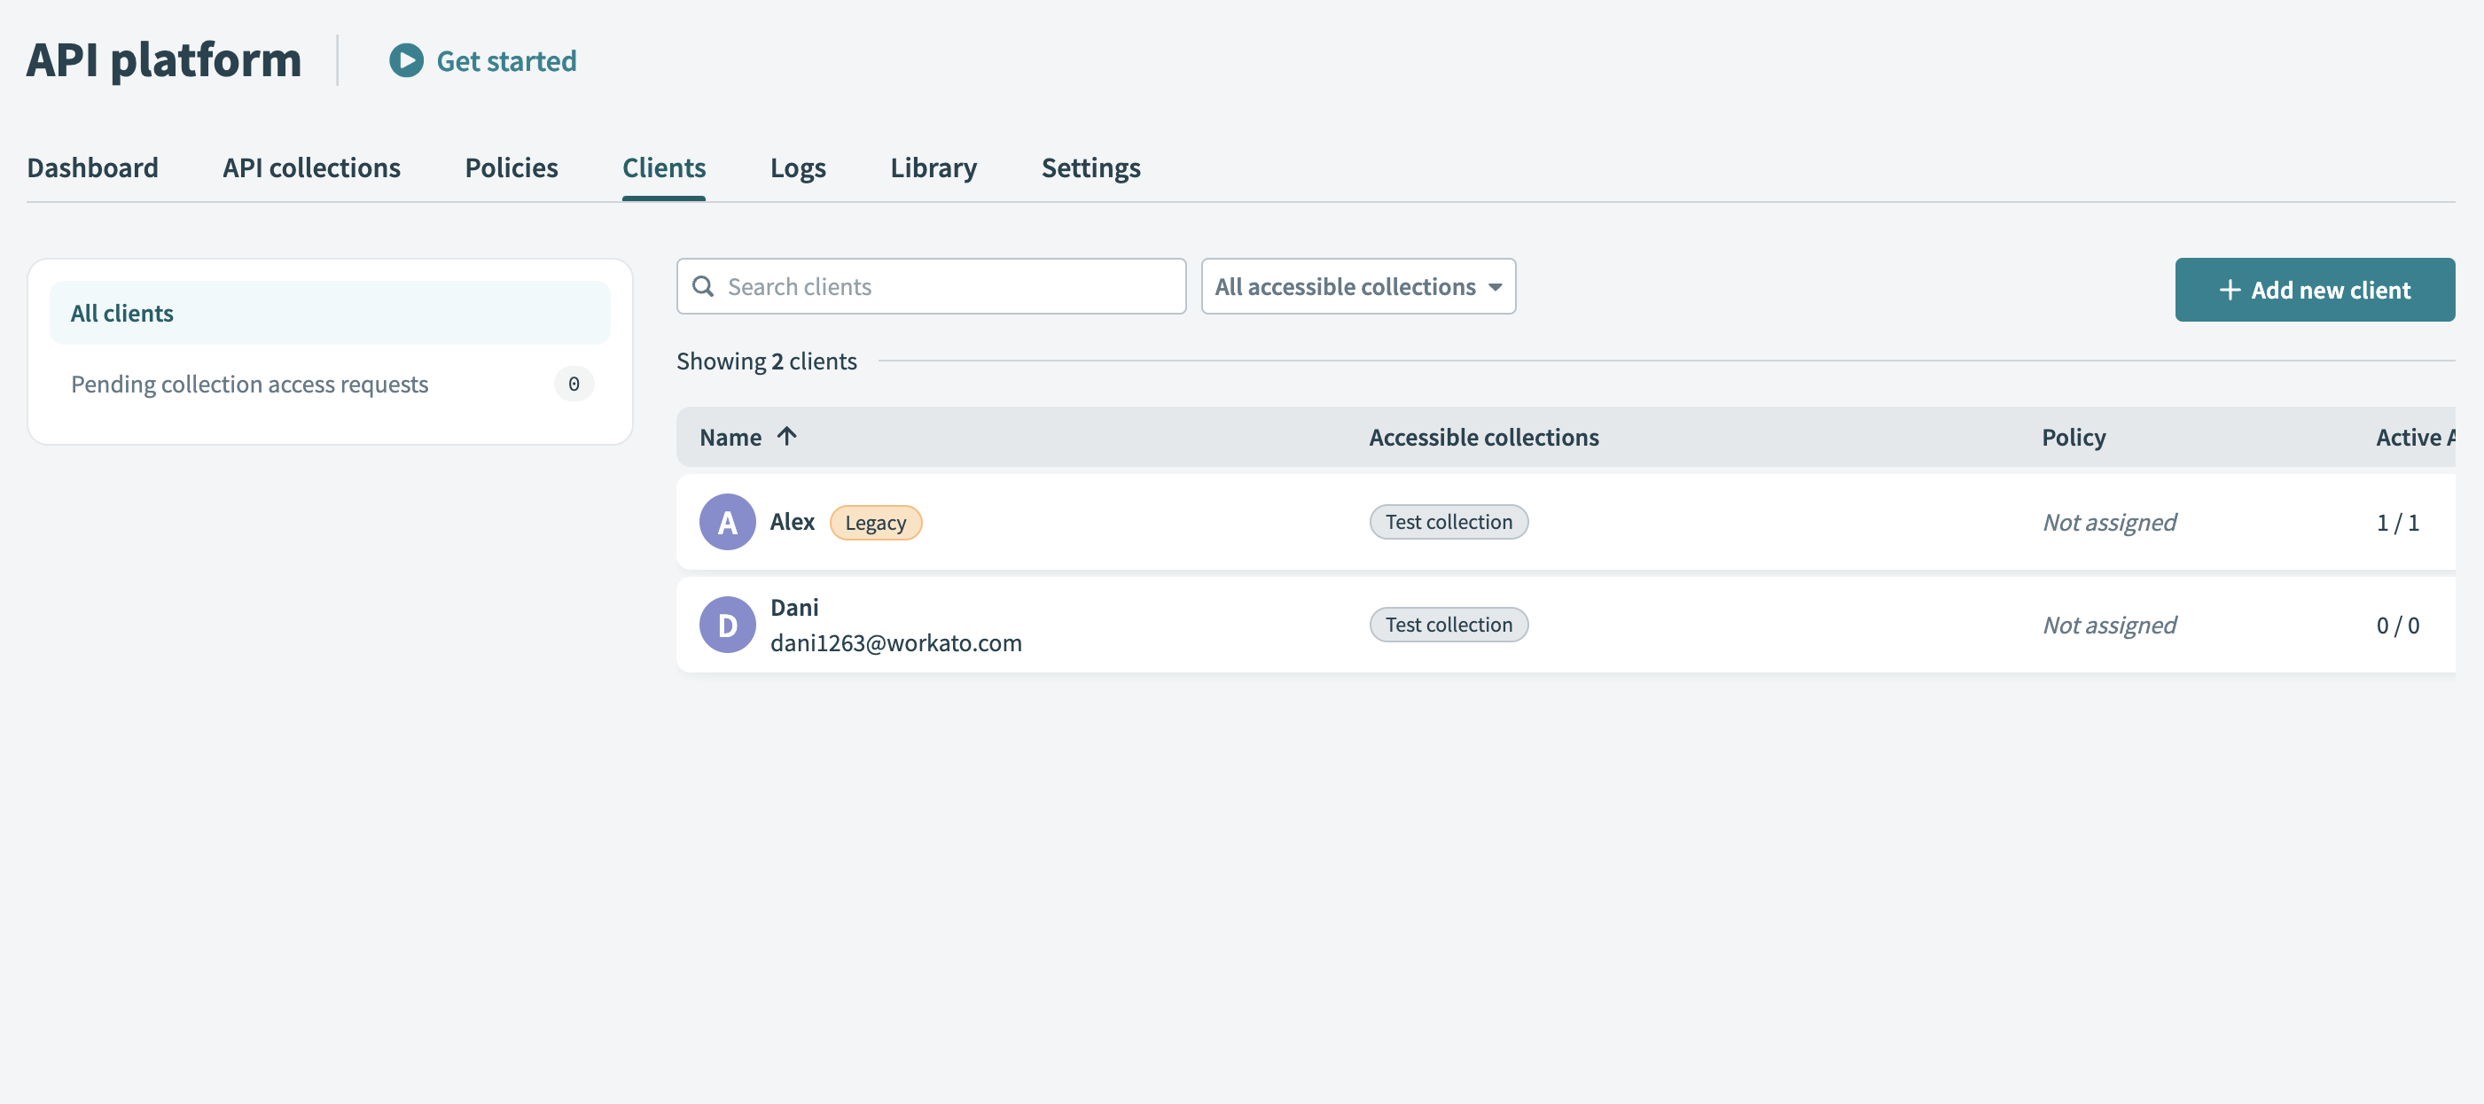
Task: Open the API collections menu item
Action: point(310,163)
